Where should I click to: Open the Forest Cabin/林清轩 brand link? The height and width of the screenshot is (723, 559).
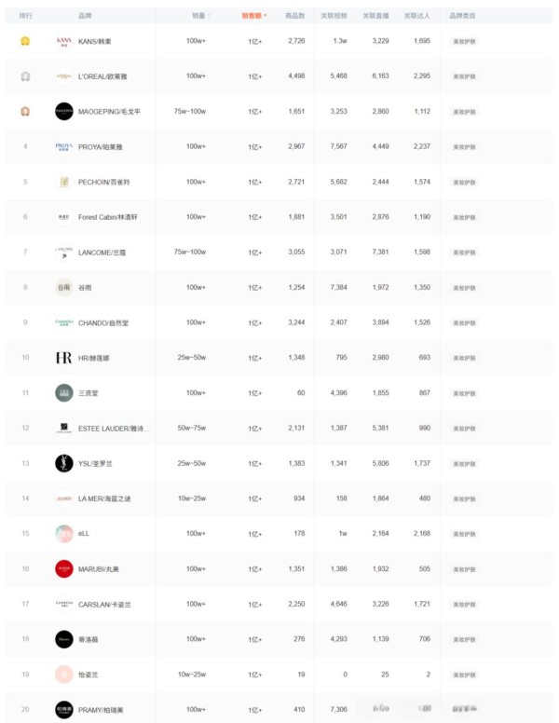[x=110, y=217]
